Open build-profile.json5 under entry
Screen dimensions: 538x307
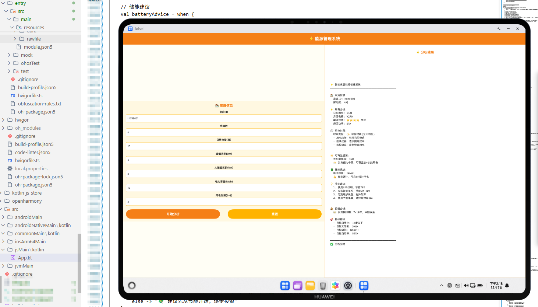pyautogui.click(x=37, y=87)
